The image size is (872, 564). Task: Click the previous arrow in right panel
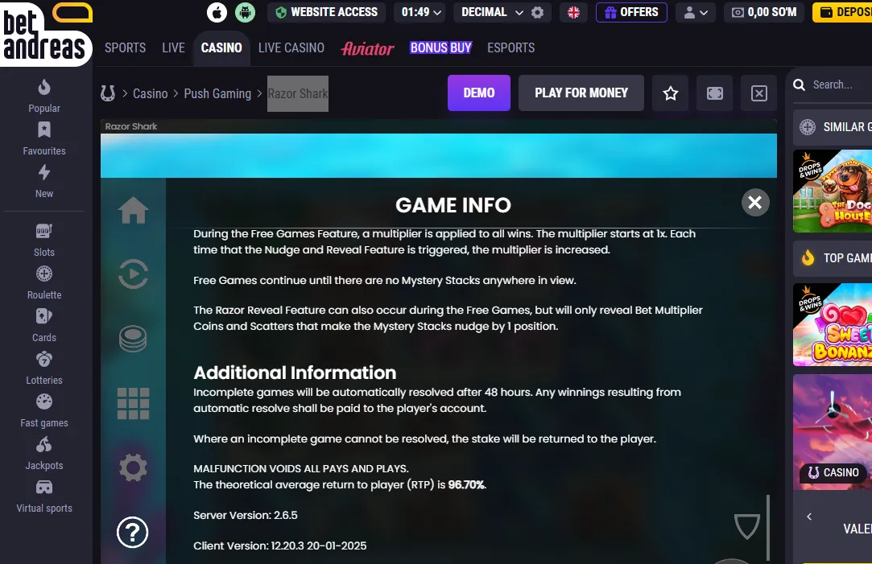tap(809, 517)
